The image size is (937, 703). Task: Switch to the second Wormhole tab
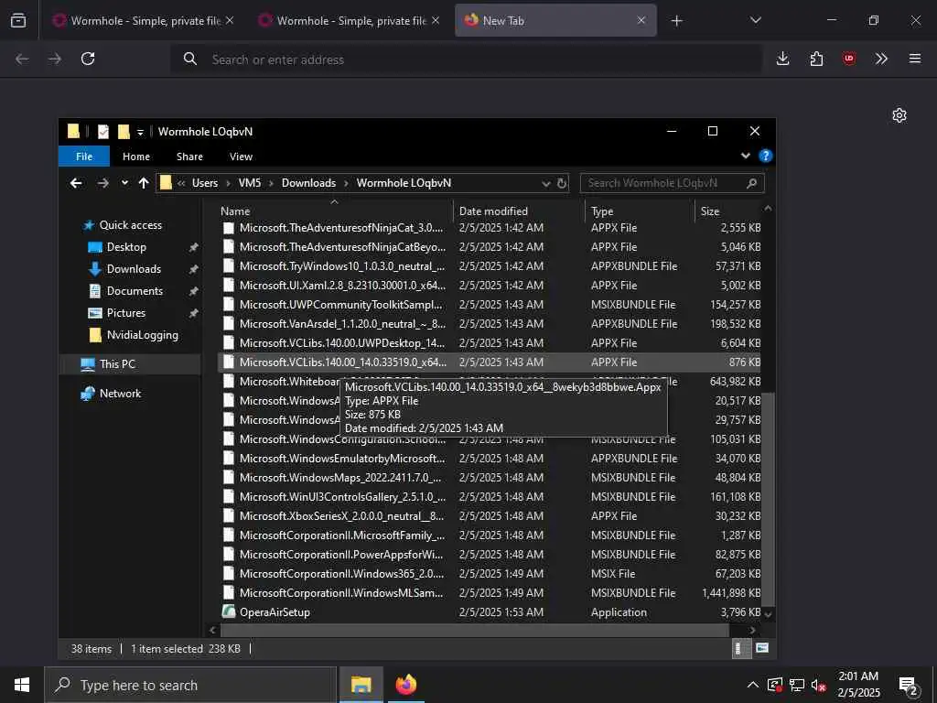[x=349, y=20]
